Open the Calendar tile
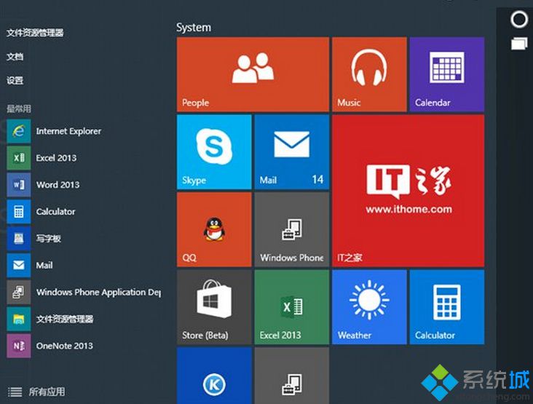 point(446,74)
